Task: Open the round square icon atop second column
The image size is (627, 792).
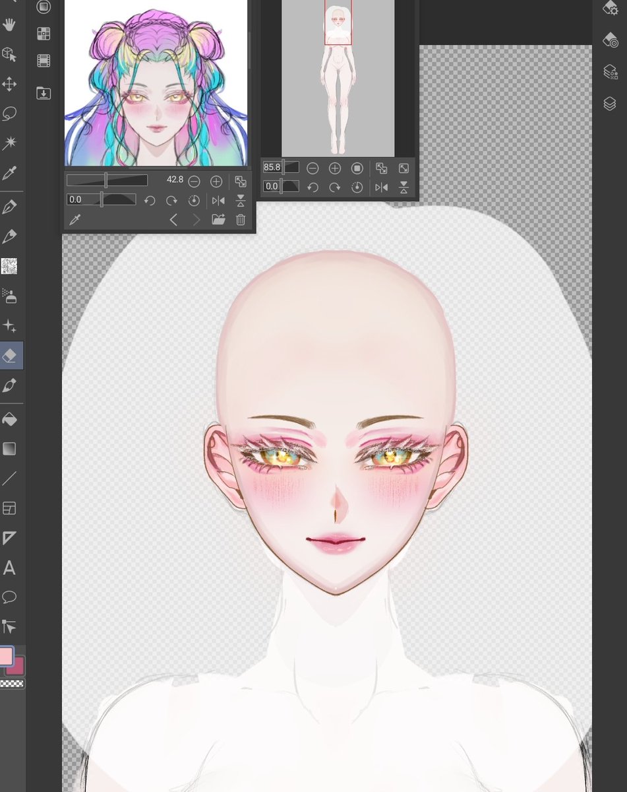Action: [44, 7]
